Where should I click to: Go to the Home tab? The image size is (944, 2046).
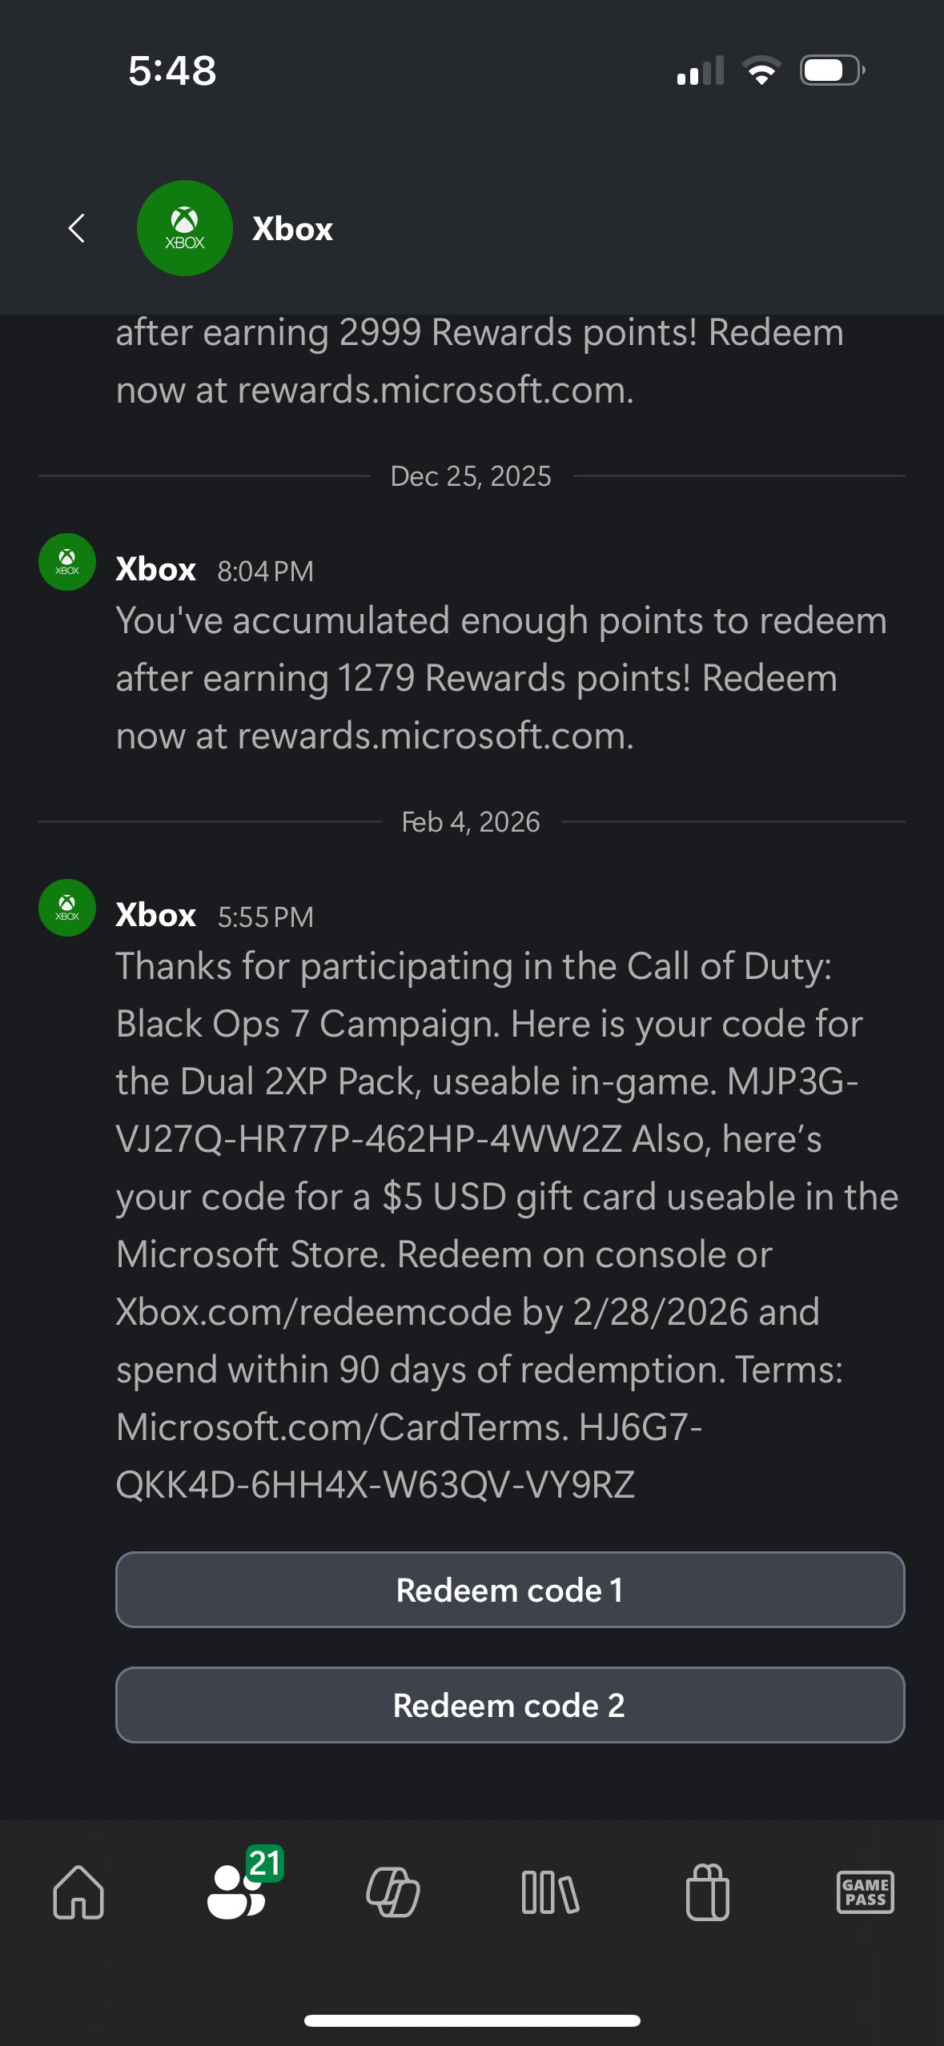pos(78,1892)
